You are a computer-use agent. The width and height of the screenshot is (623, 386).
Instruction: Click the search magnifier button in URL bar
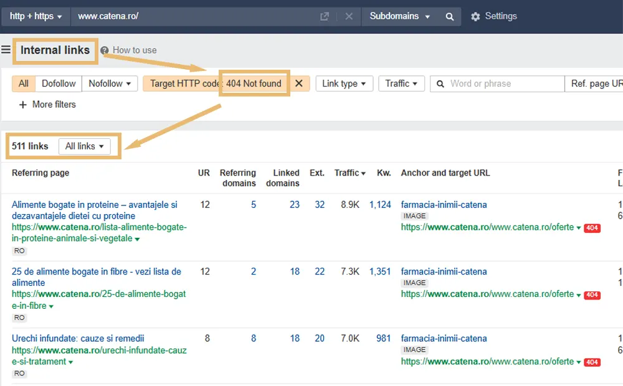click(x=450, y=17)
